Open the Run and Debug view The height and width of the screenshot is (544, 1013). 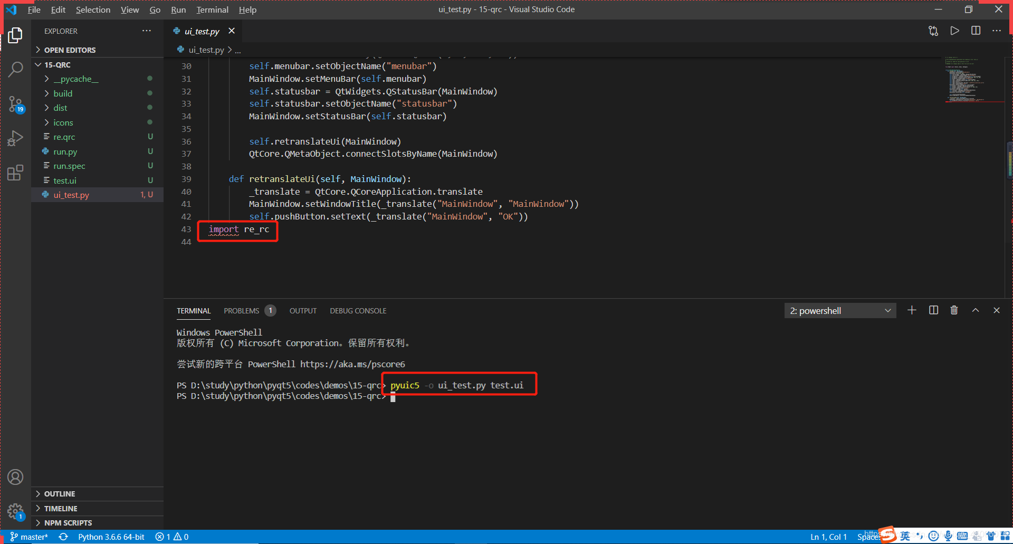coord(15,138)
